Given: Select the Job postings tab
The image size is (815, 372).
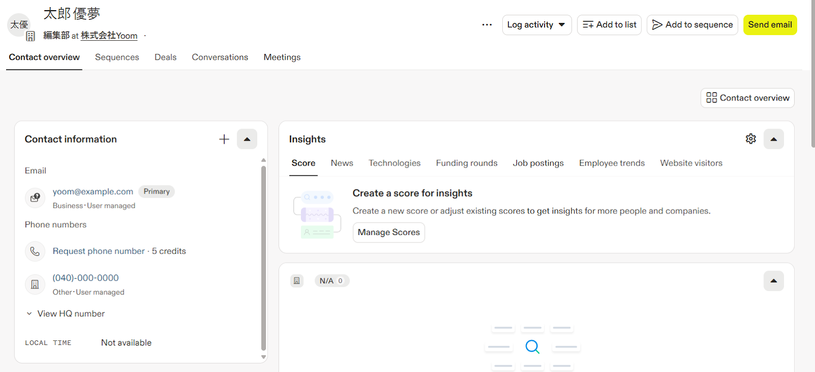Looking at the screenshot, I should pos(538,163).
